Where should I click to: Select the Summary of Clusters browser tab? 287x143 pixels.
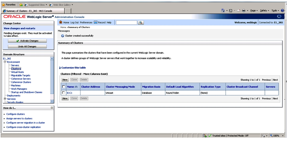(33, 11)
